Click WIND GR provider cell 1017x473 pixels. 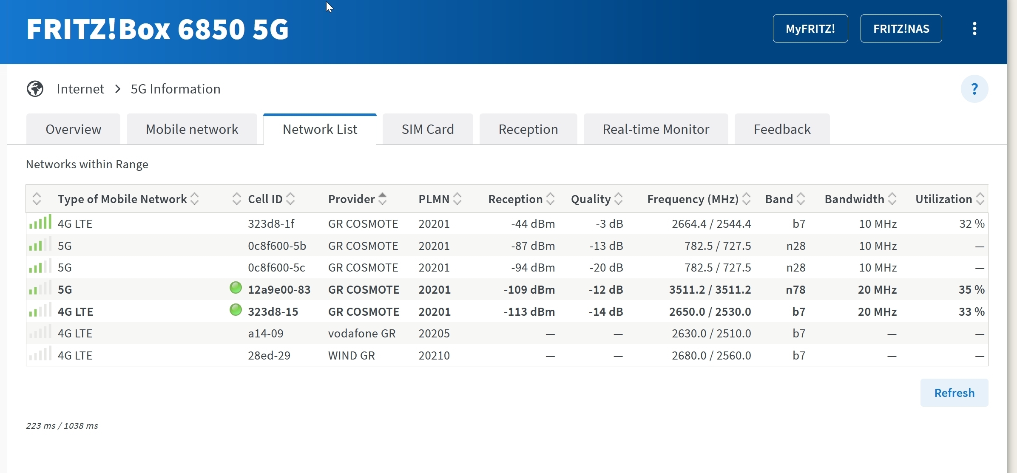[352, 355]
